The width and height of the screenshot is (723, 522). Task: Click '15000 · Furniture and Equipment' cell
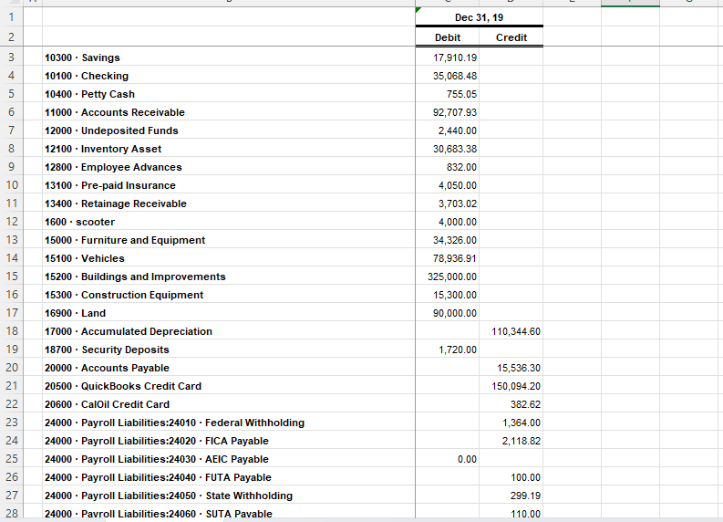(229, 239)
